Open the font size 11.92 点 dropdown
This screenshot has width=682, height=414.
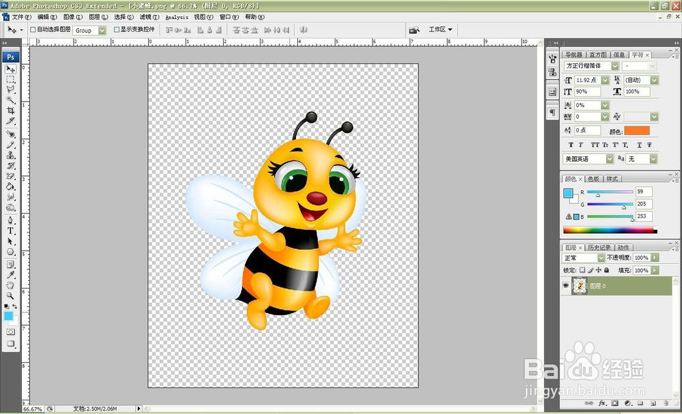tap(604, 80)
